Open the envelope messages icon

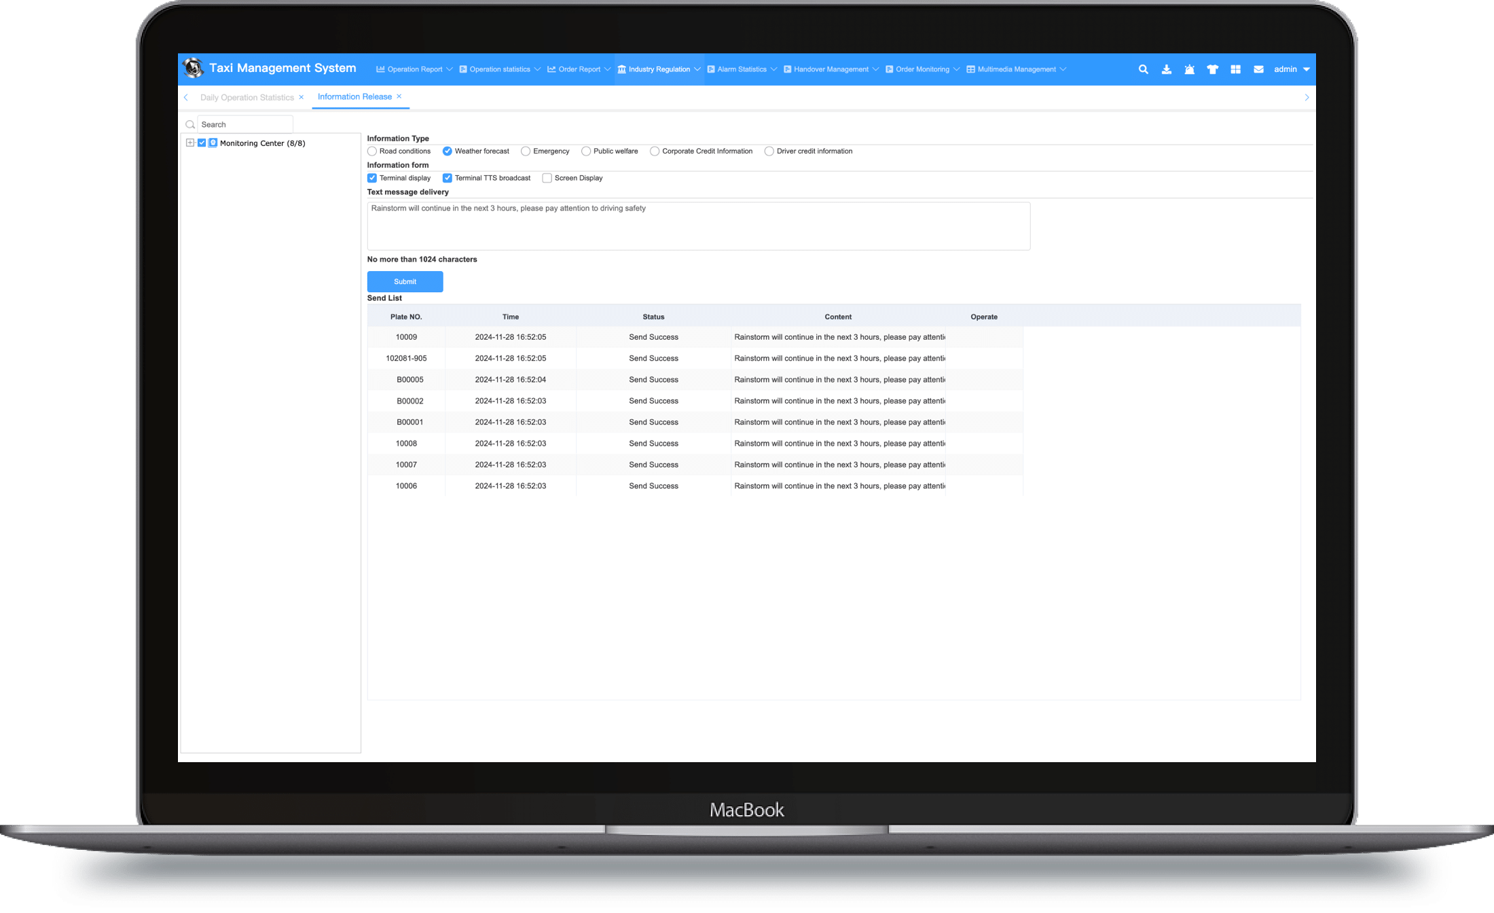pos(1258,69)
